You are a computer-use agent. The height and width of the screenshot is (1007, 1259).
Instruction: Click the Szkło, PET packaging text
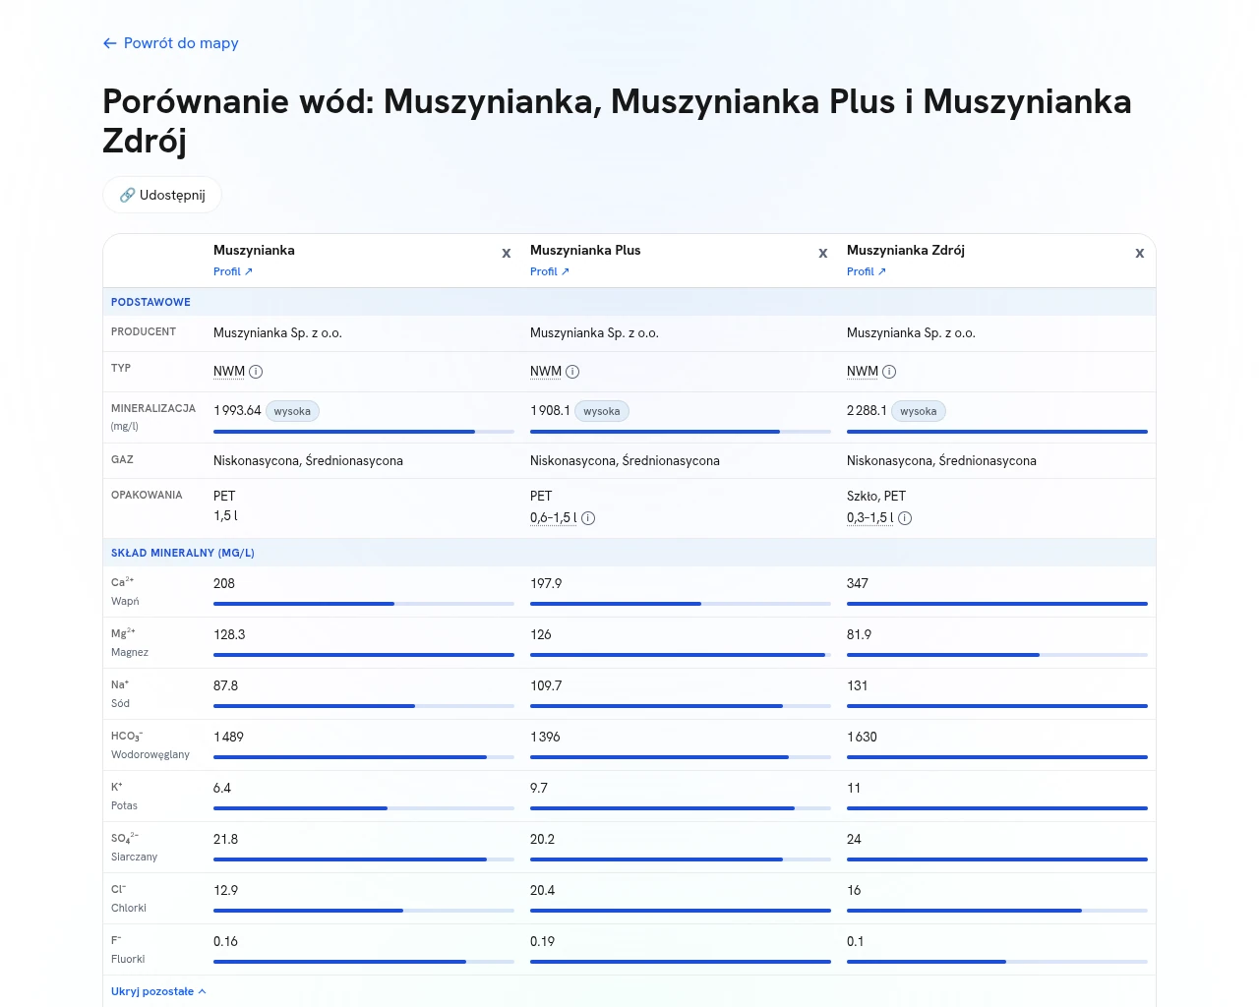click(x=876, y=496)
